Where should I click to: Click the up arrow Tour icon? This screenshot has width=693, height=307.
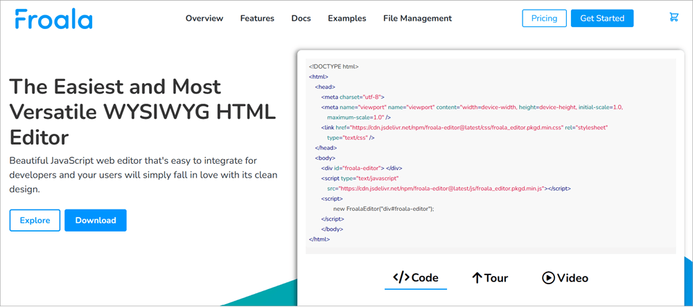[x=477, y=278]
